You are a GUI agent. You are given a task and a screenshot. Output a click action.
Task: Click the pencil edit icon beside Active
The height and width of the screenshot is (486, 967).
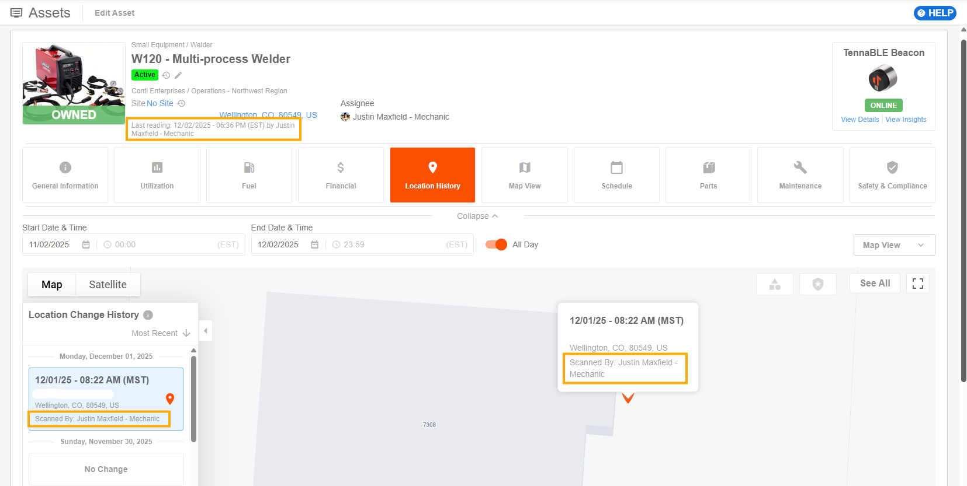point(178,75)
